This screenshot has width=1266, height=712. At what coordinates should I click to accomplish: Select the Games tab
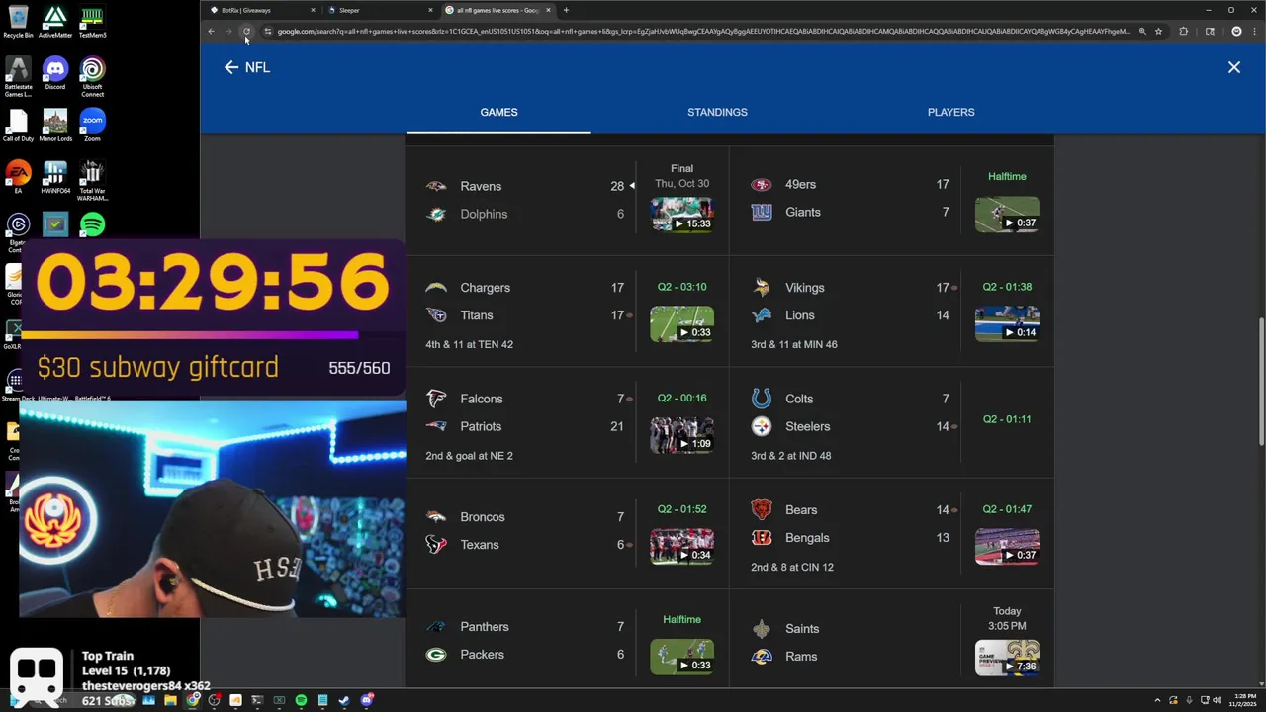click(x=498, y=112)
